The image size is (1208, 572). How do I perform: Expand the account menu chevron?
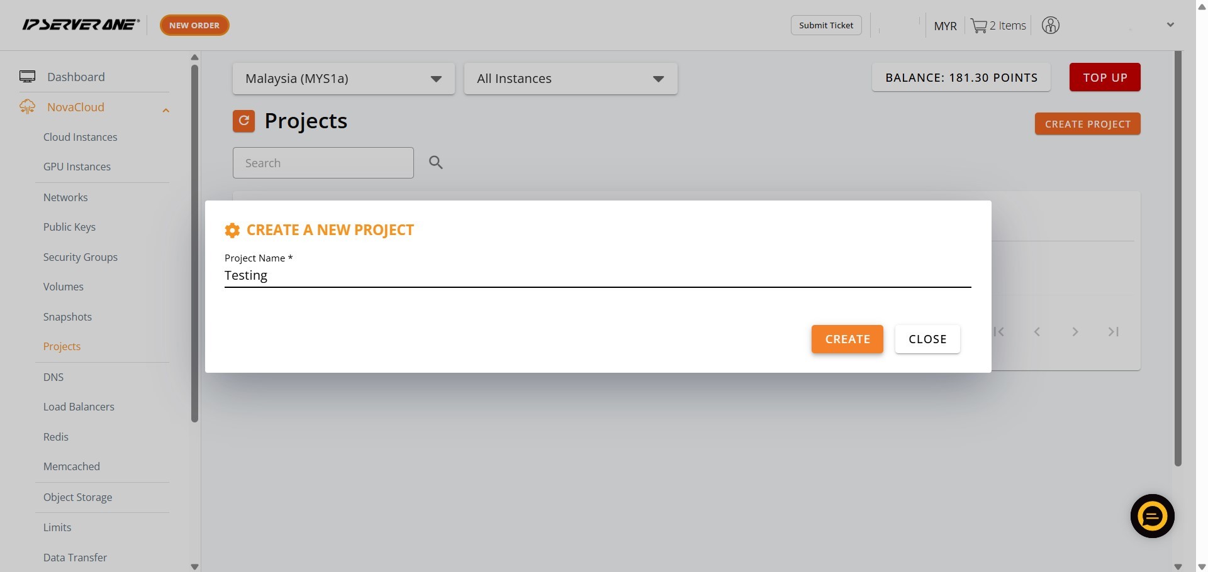point(1170,25)
